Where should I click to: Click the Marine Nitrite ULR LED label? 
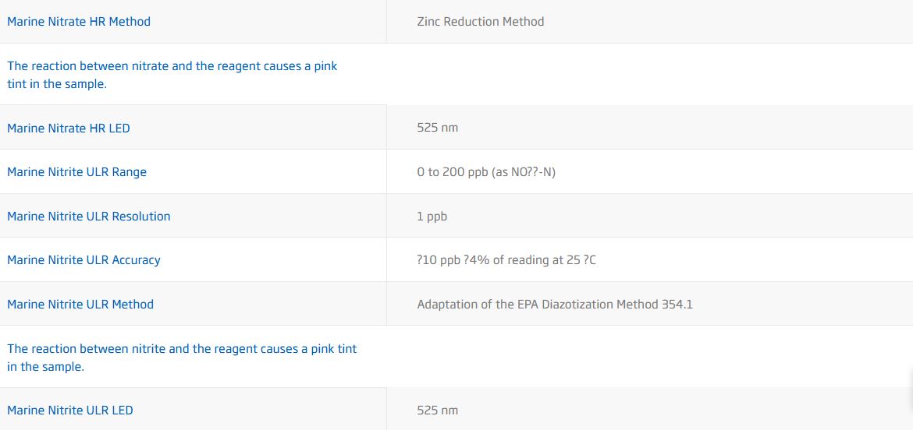tap(70, 411)
